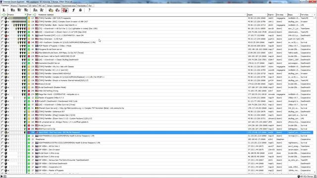The height and width of the screenshot is (178, 317).
Task: Open the Лог tab
Action: (90, 6)
